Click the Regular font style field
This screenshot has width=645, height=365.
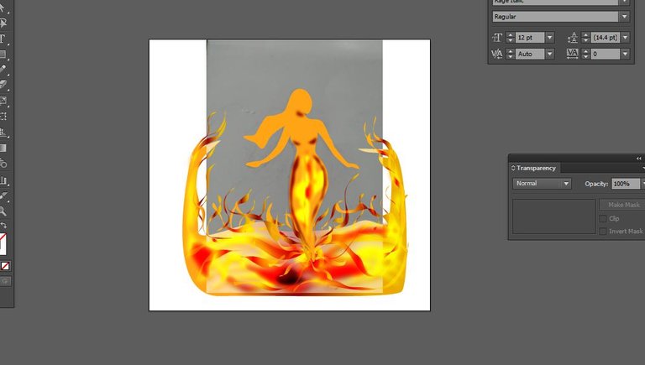(556, 17)
